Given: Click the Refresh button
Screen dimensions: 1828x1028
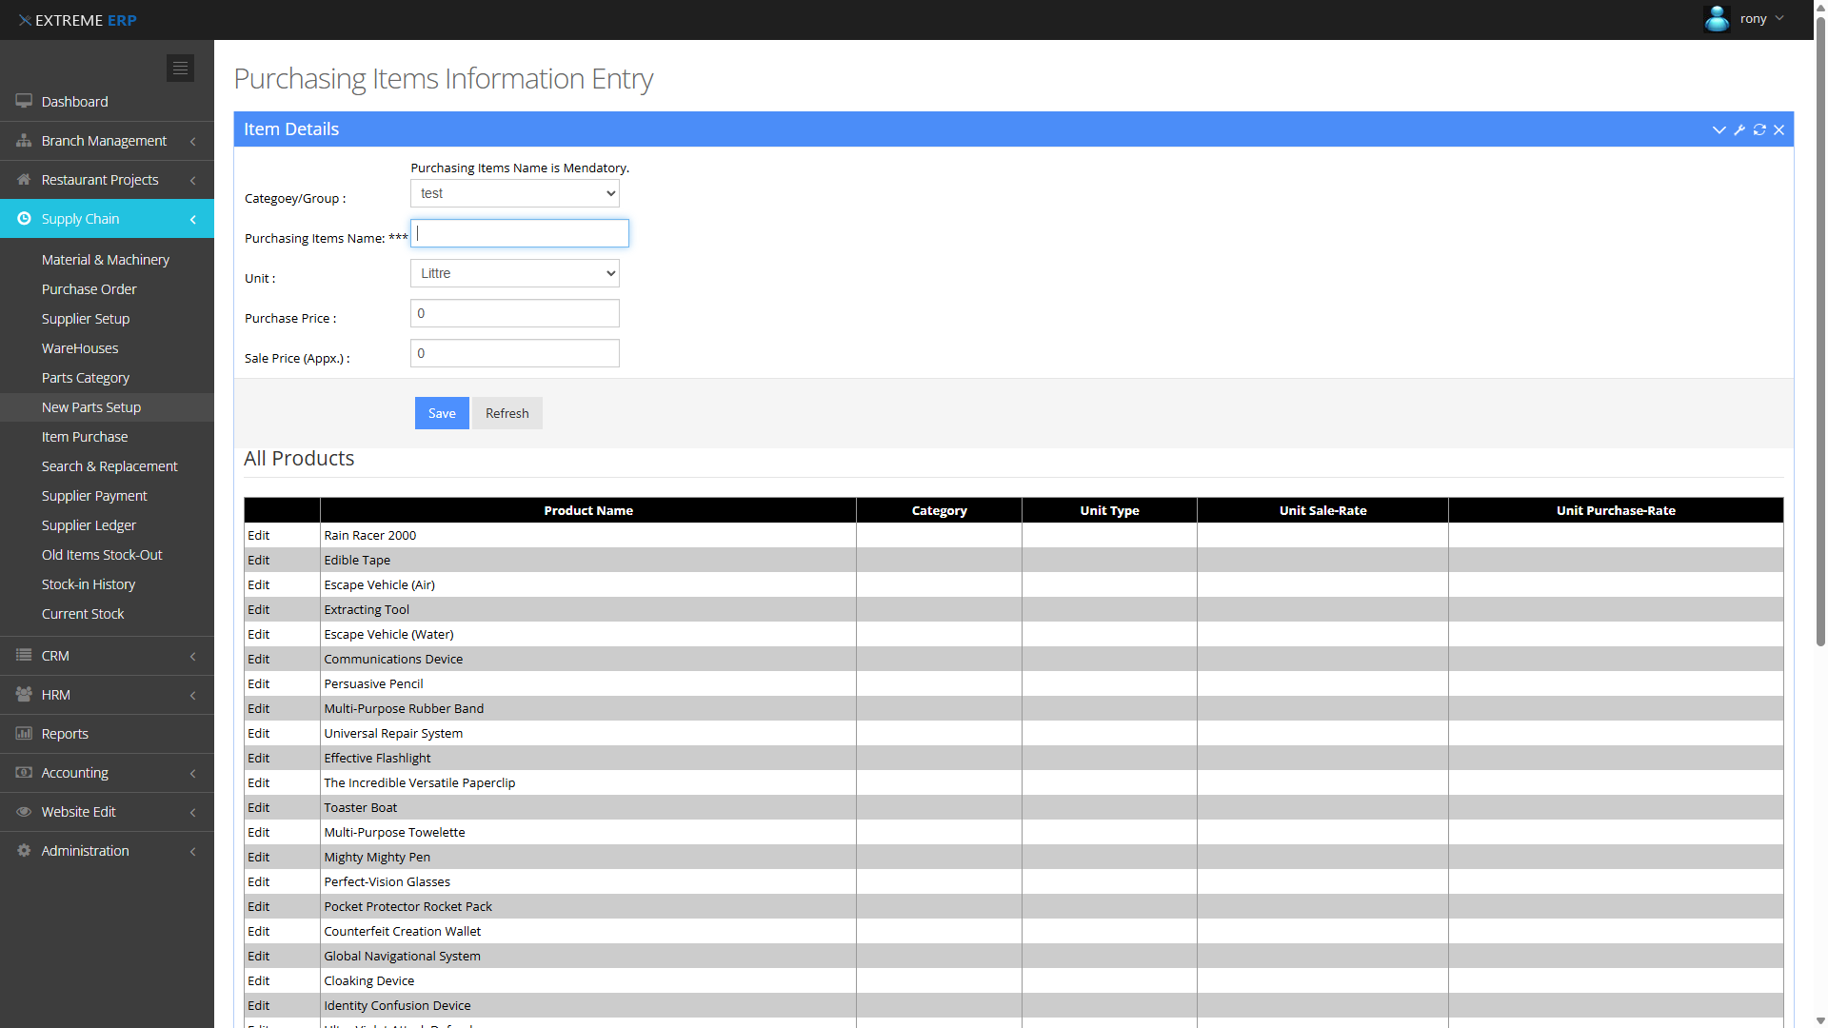Looking at the screenshot, I should coord(507,414).
